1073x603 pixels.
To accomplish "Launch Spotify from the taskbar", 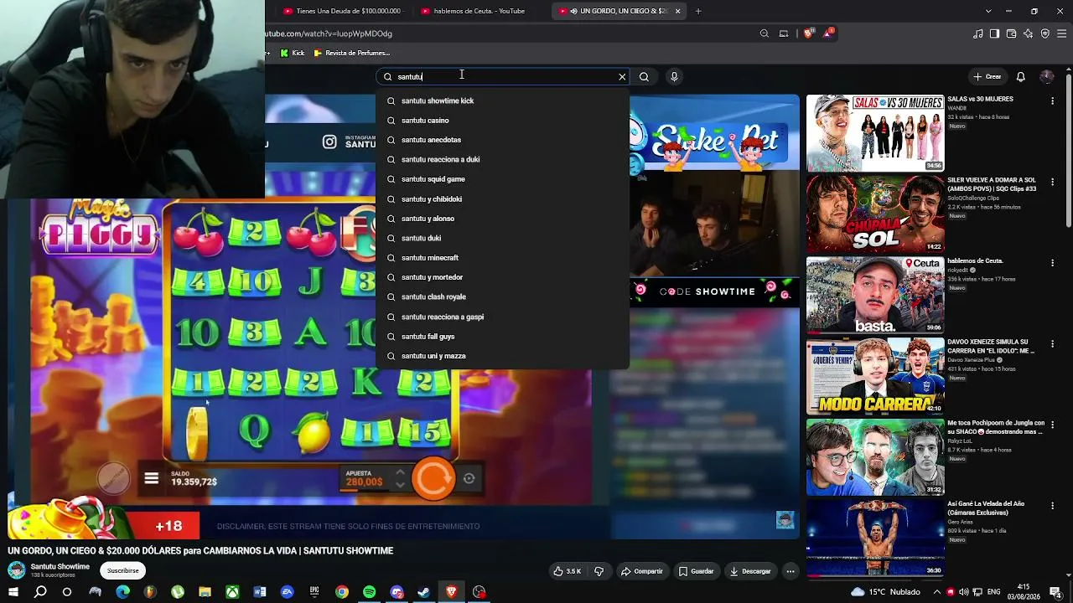I will [370, 592].
